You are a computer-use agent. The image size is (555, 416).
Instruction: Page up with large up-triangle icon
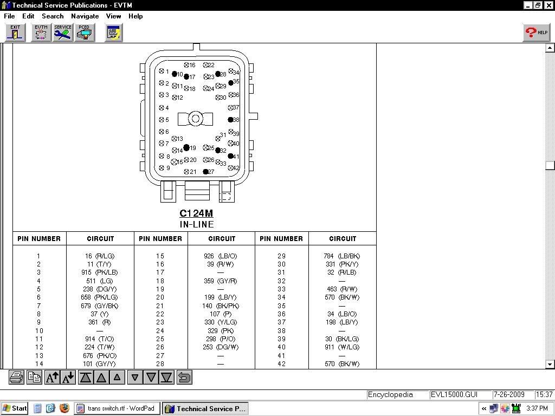(x=101, y=378)
